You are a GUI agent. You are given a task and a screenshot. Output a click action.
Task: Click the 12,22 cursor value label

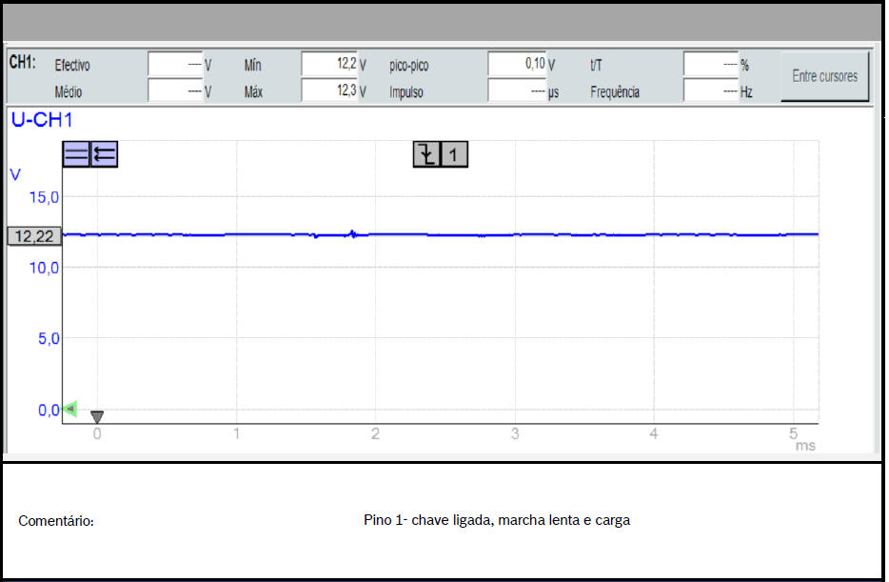coord(33,236)
